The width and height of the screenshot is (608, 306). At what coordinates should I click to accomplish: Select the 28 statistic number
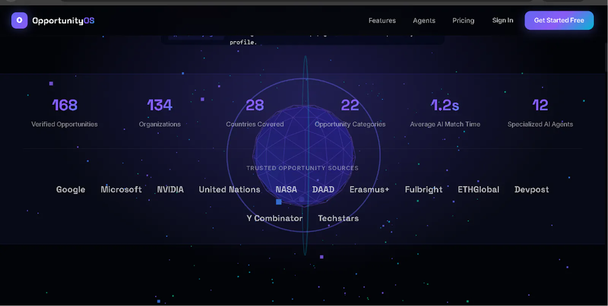coord(255,105)
